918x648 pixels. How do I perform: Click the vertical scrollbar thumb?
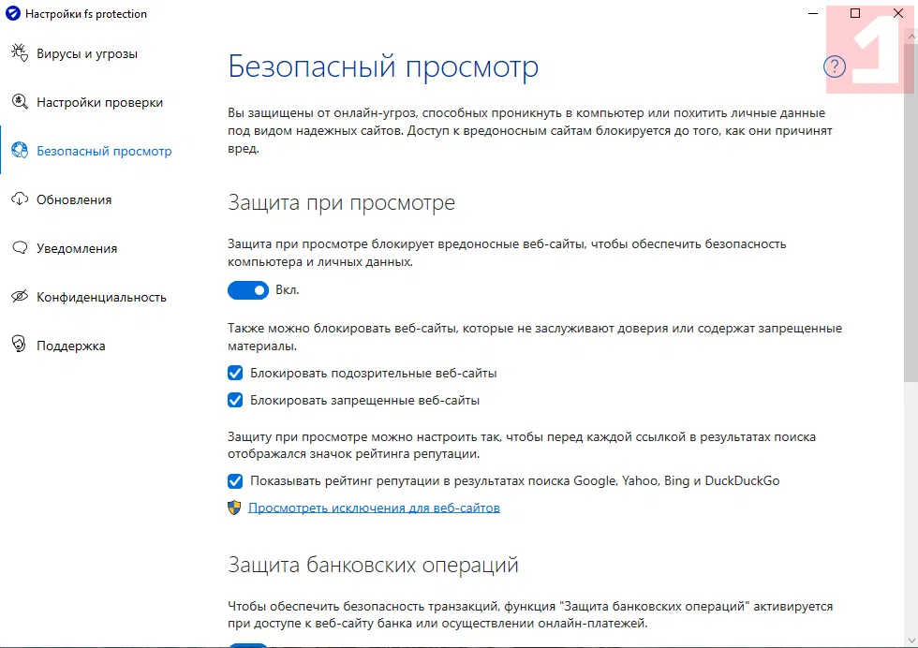(911, 214)
